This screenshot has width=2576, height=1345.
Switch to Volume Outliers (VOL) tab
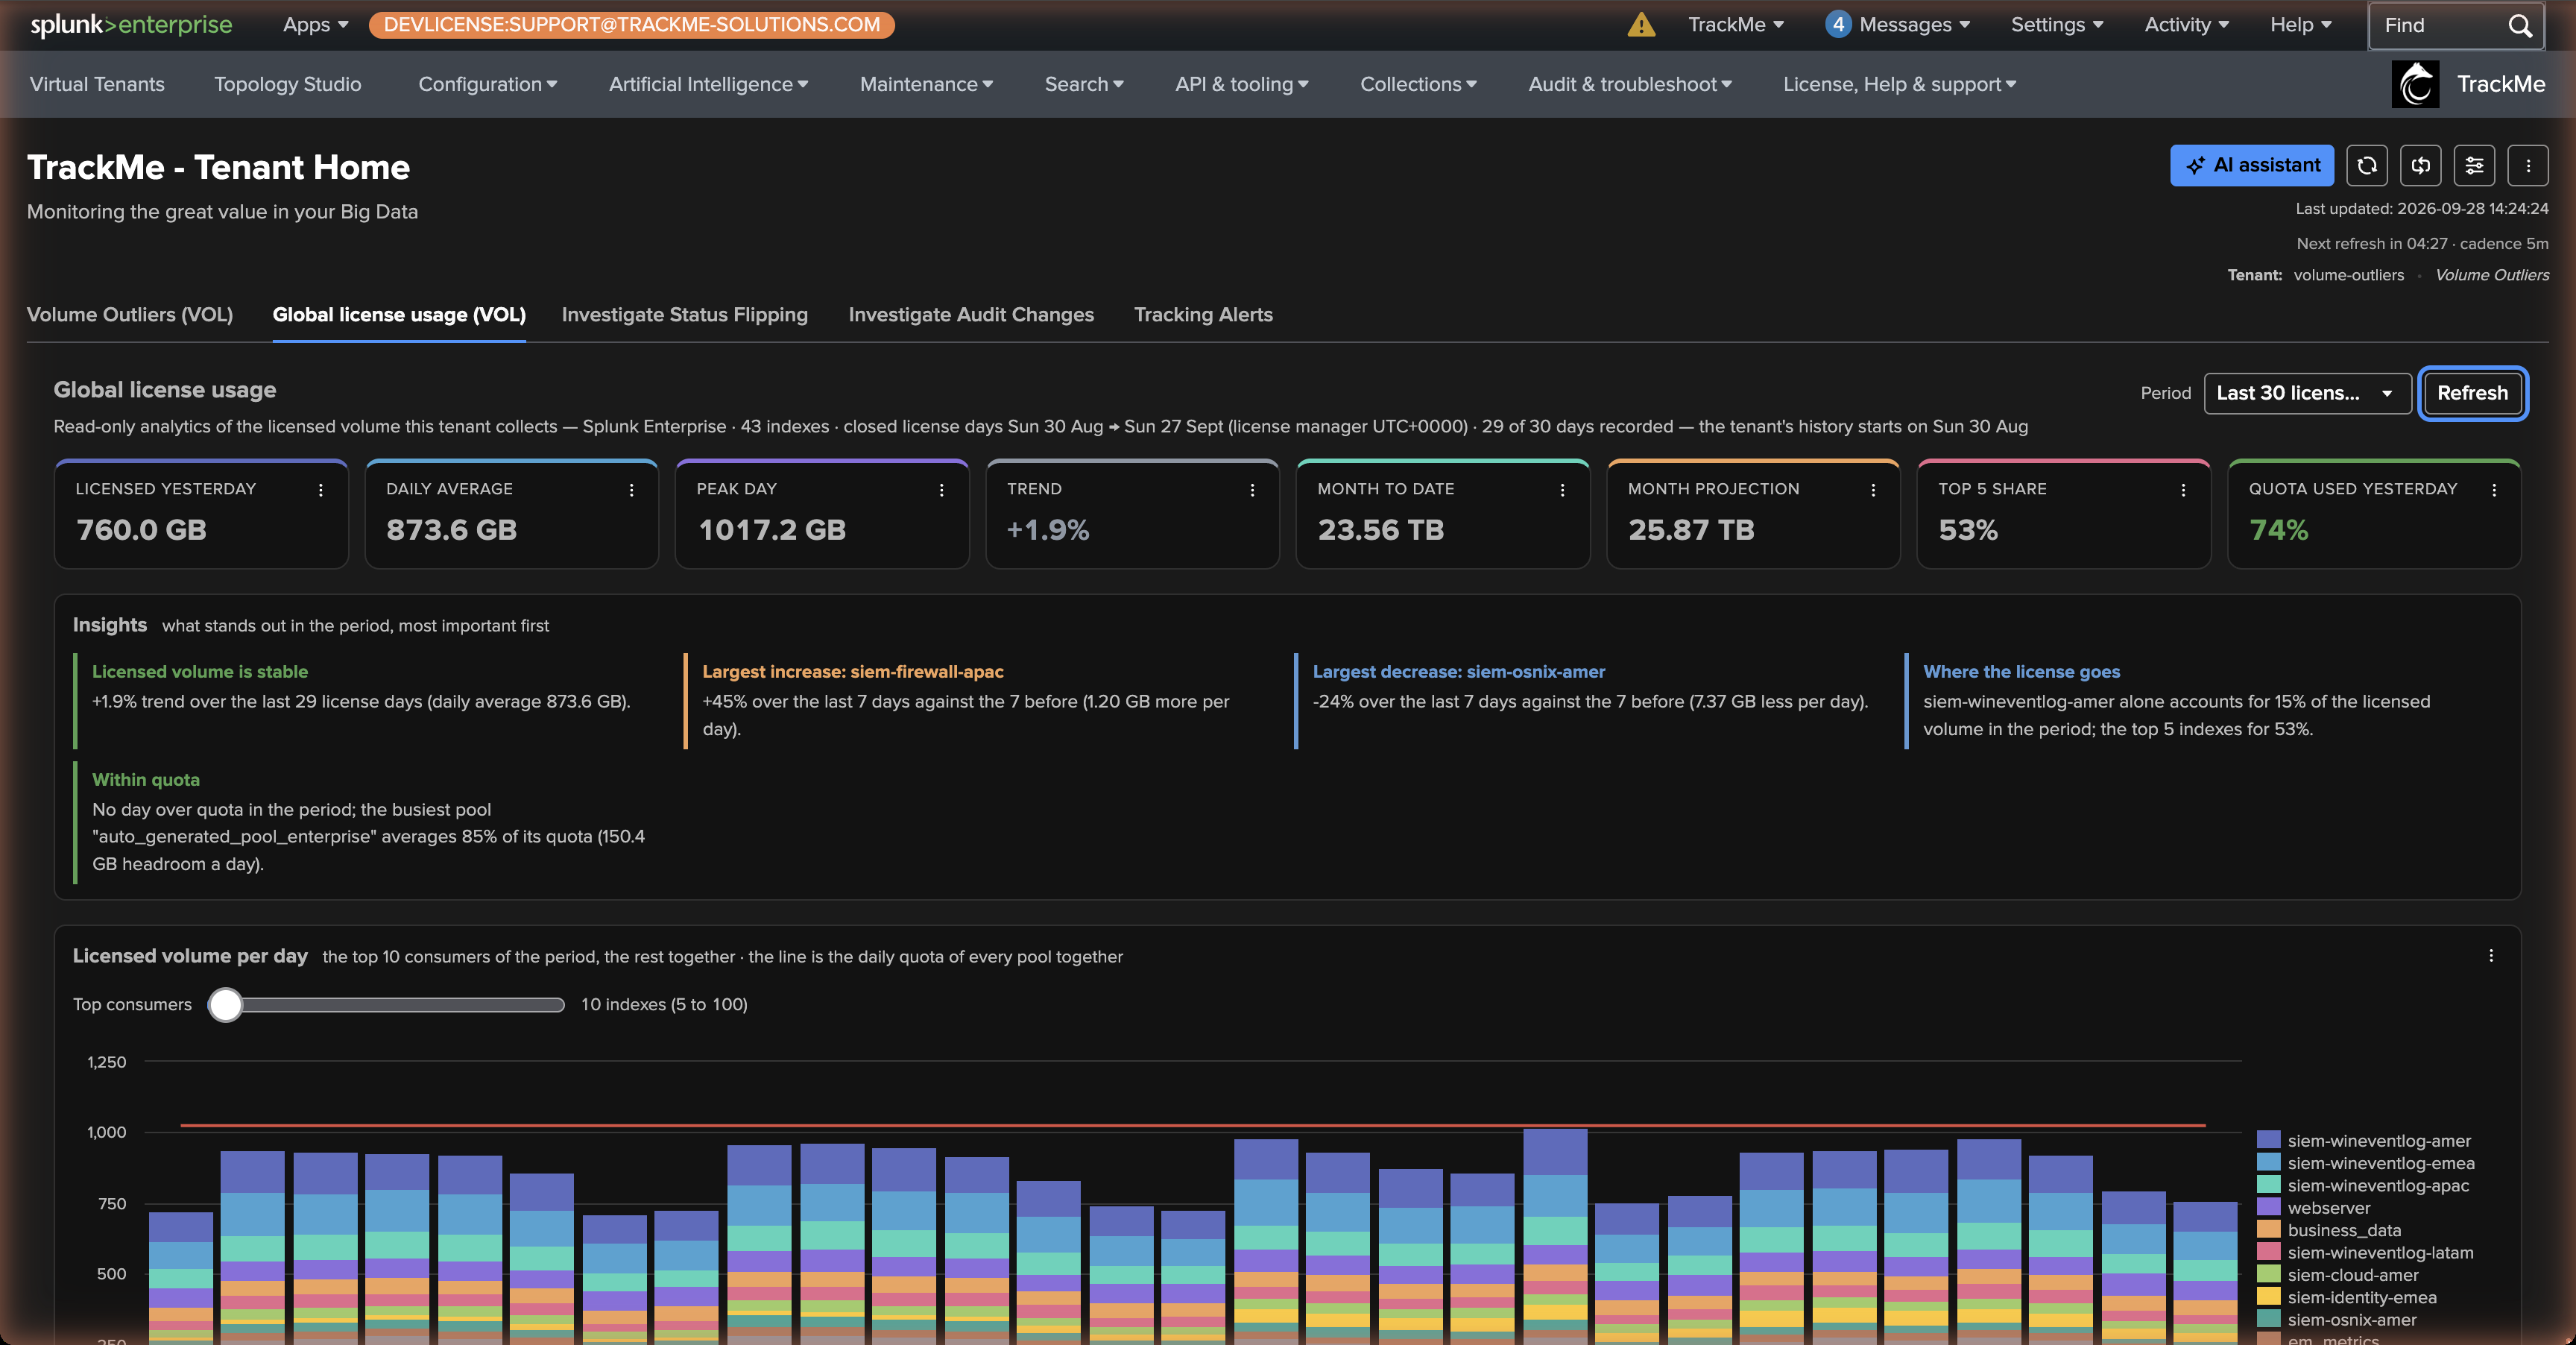(x=130, y=315)
